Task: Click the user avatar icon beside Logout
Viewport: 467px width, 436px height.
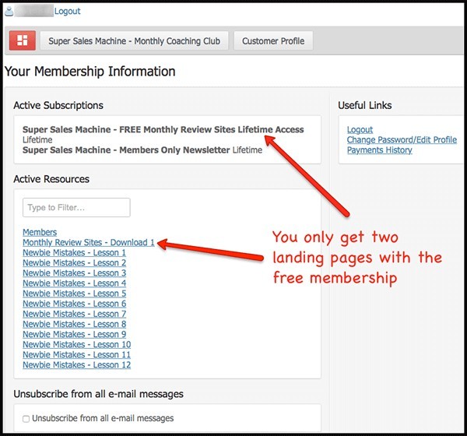Action: pos(9,12)
